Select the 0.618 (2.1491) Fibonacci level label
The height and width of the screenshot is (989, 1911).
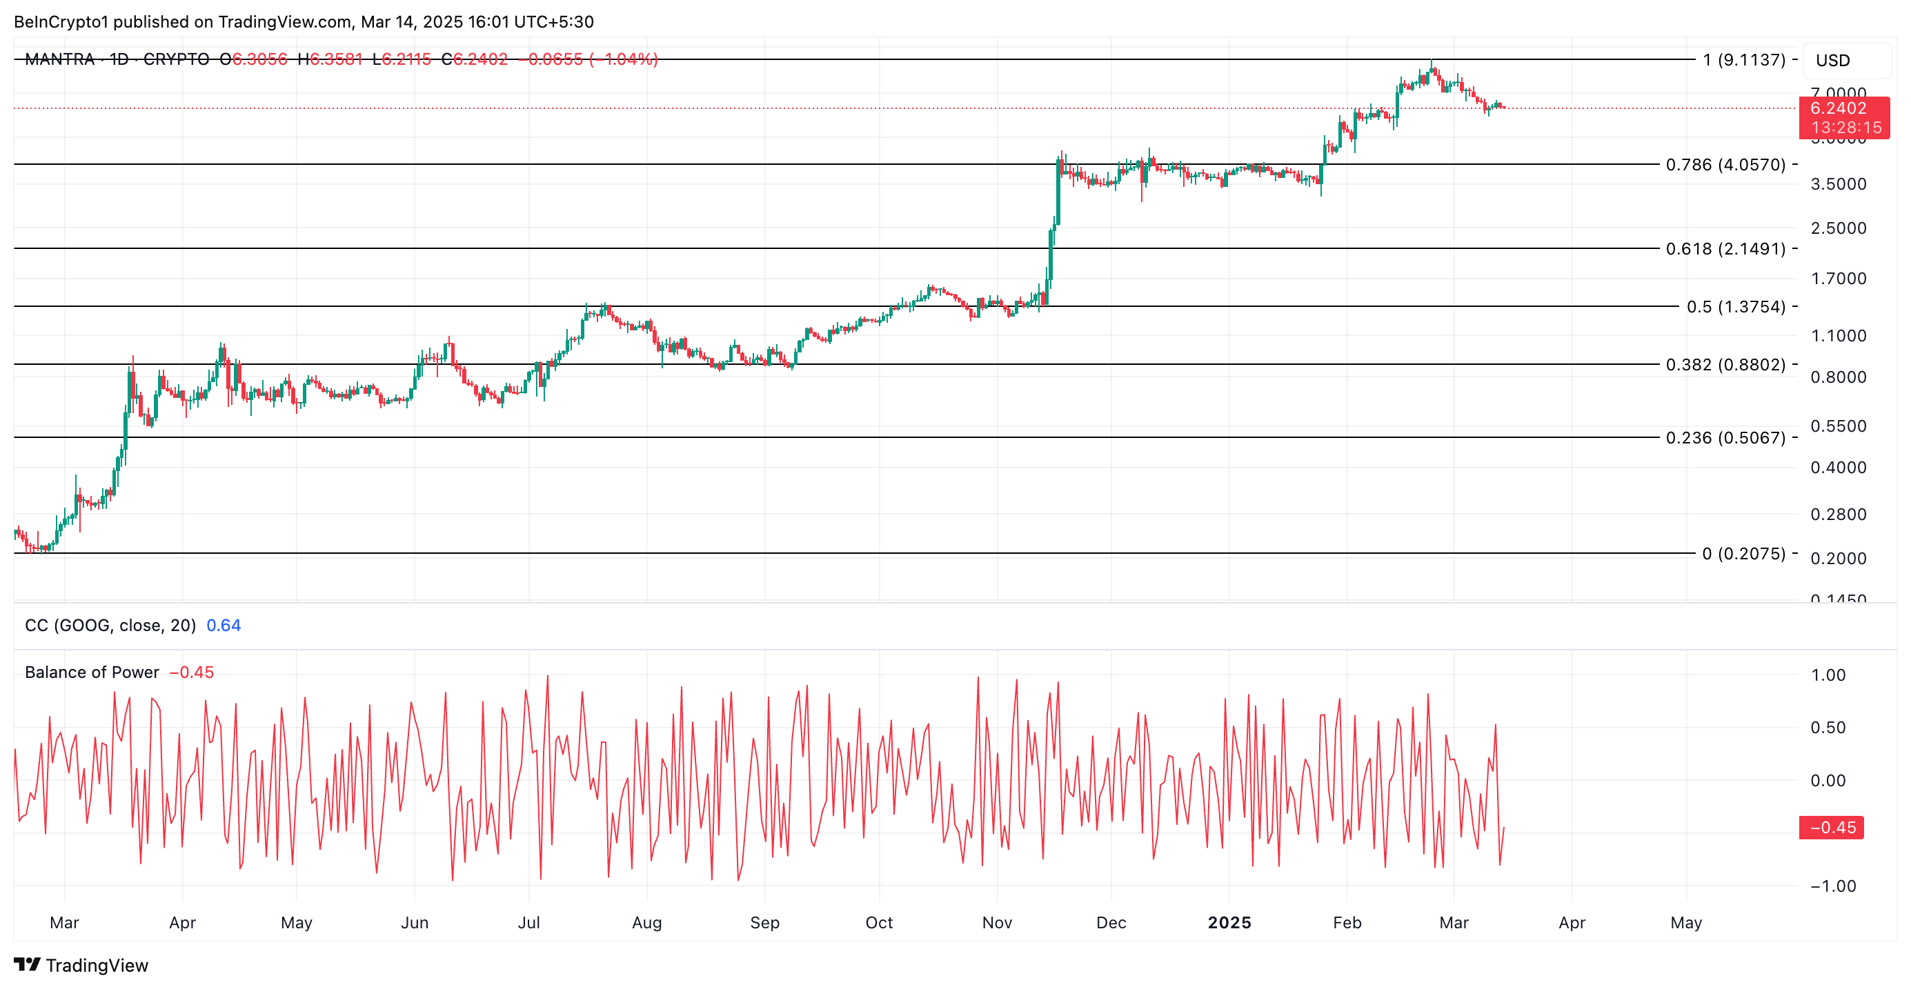tap(1725, 248)
